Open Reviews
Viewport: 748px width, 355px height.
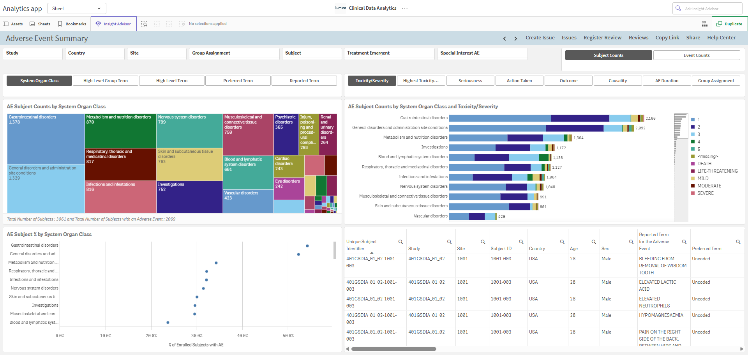pos(639,38)
